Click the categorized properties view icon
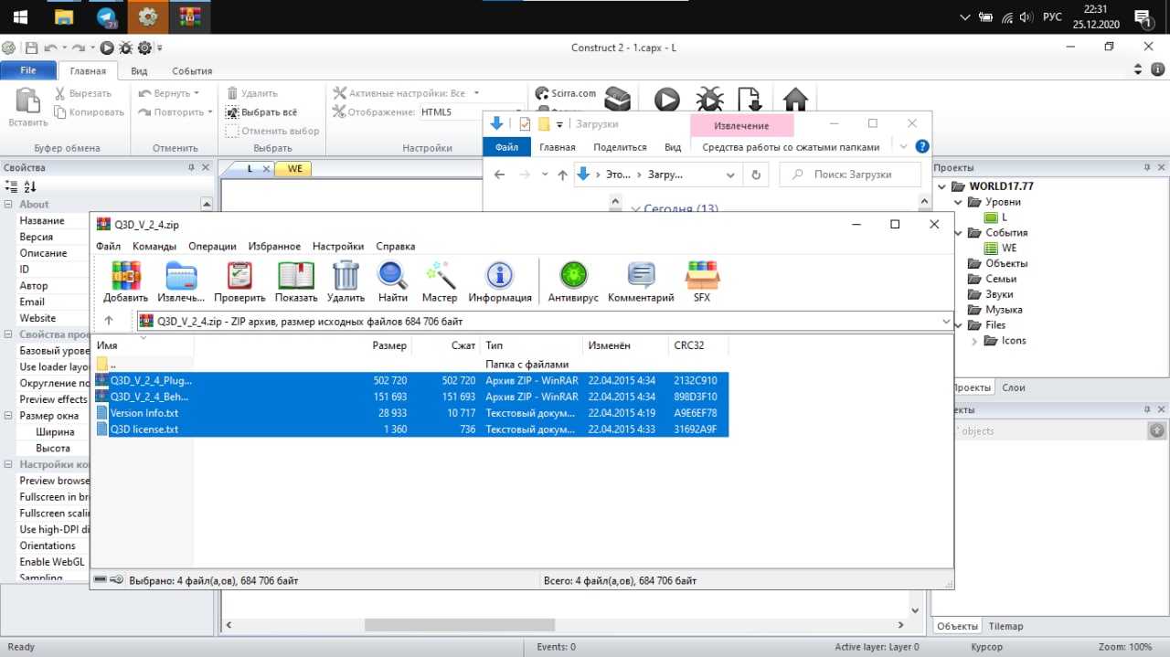The height and width of the screenshot is (657, 1170). pyautogui.click(x=11, y=186)
